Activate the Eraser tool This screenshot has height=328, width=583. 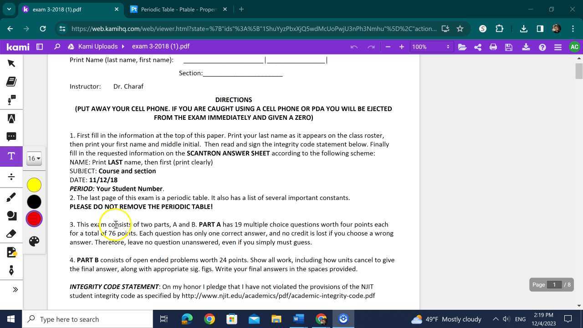click(x=11, y=233)
